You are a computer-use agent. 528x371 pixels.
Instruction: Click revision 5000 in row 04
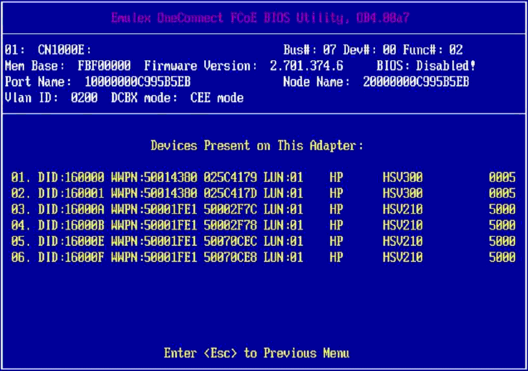(502, 225)
